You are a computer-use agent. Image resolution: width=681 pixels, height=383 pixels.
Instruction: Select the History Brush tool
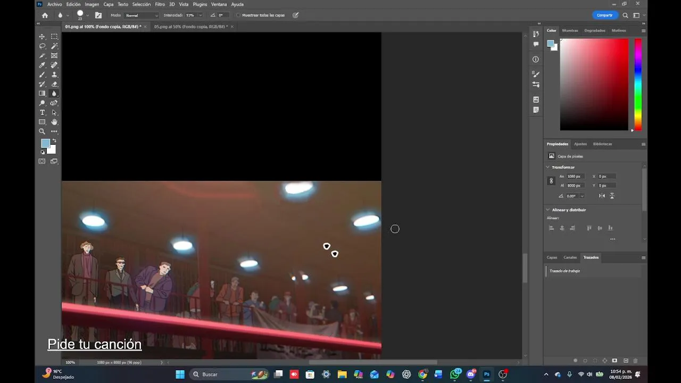point(42,84)
